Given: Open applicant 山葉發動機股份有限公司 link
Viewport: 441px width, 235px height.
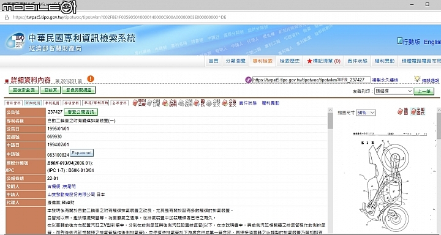Looking at the screenshot, I should tap(71, 194).
